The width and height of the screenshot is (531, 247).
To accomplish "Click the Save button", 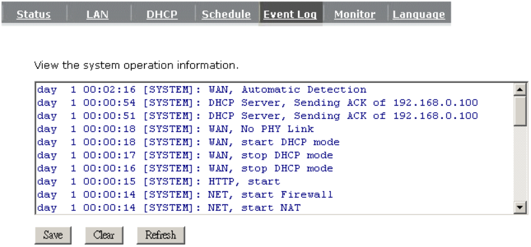I will click(x=53, y=235).
